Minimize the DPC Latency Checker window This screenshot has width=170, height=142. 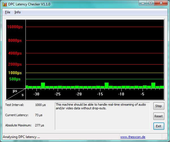tap(143, 3)
